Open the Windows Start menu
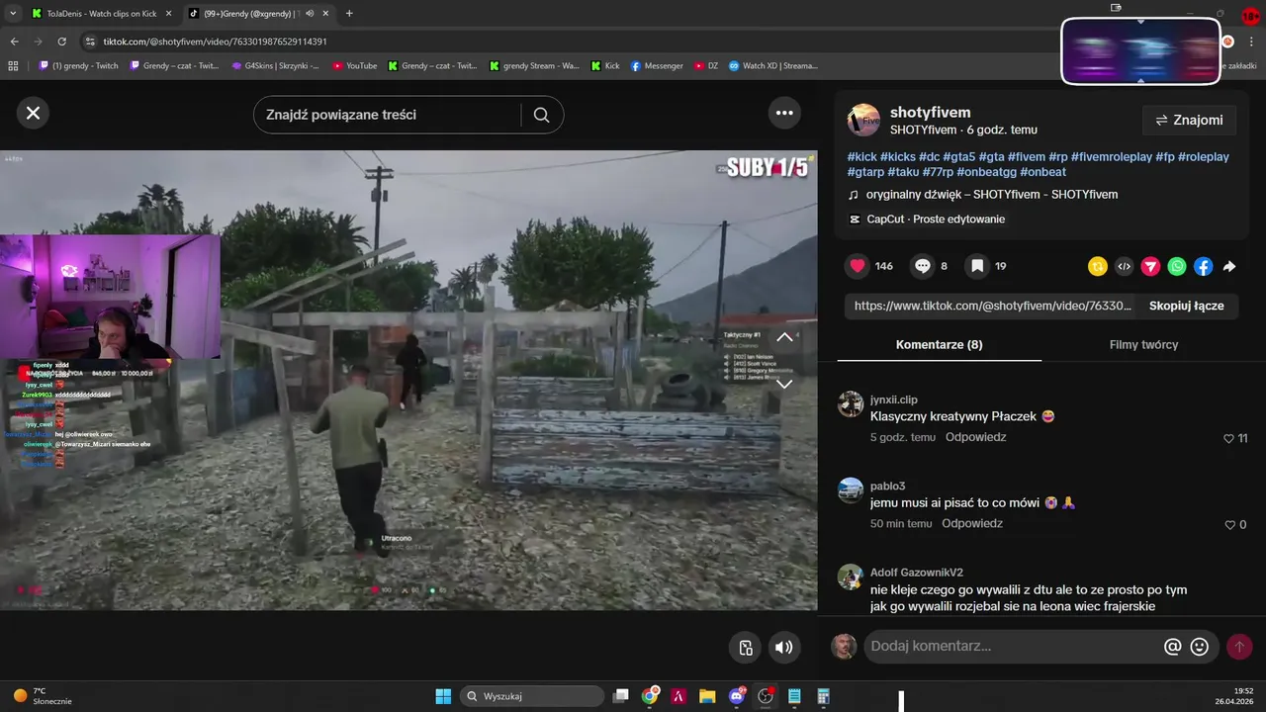 point(443,696)
